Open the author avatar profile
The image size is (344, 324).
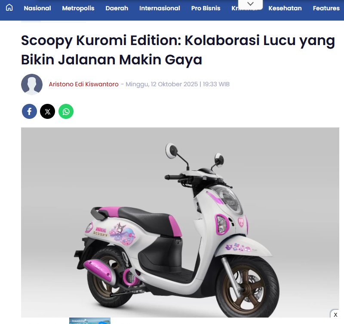[32, 84]
